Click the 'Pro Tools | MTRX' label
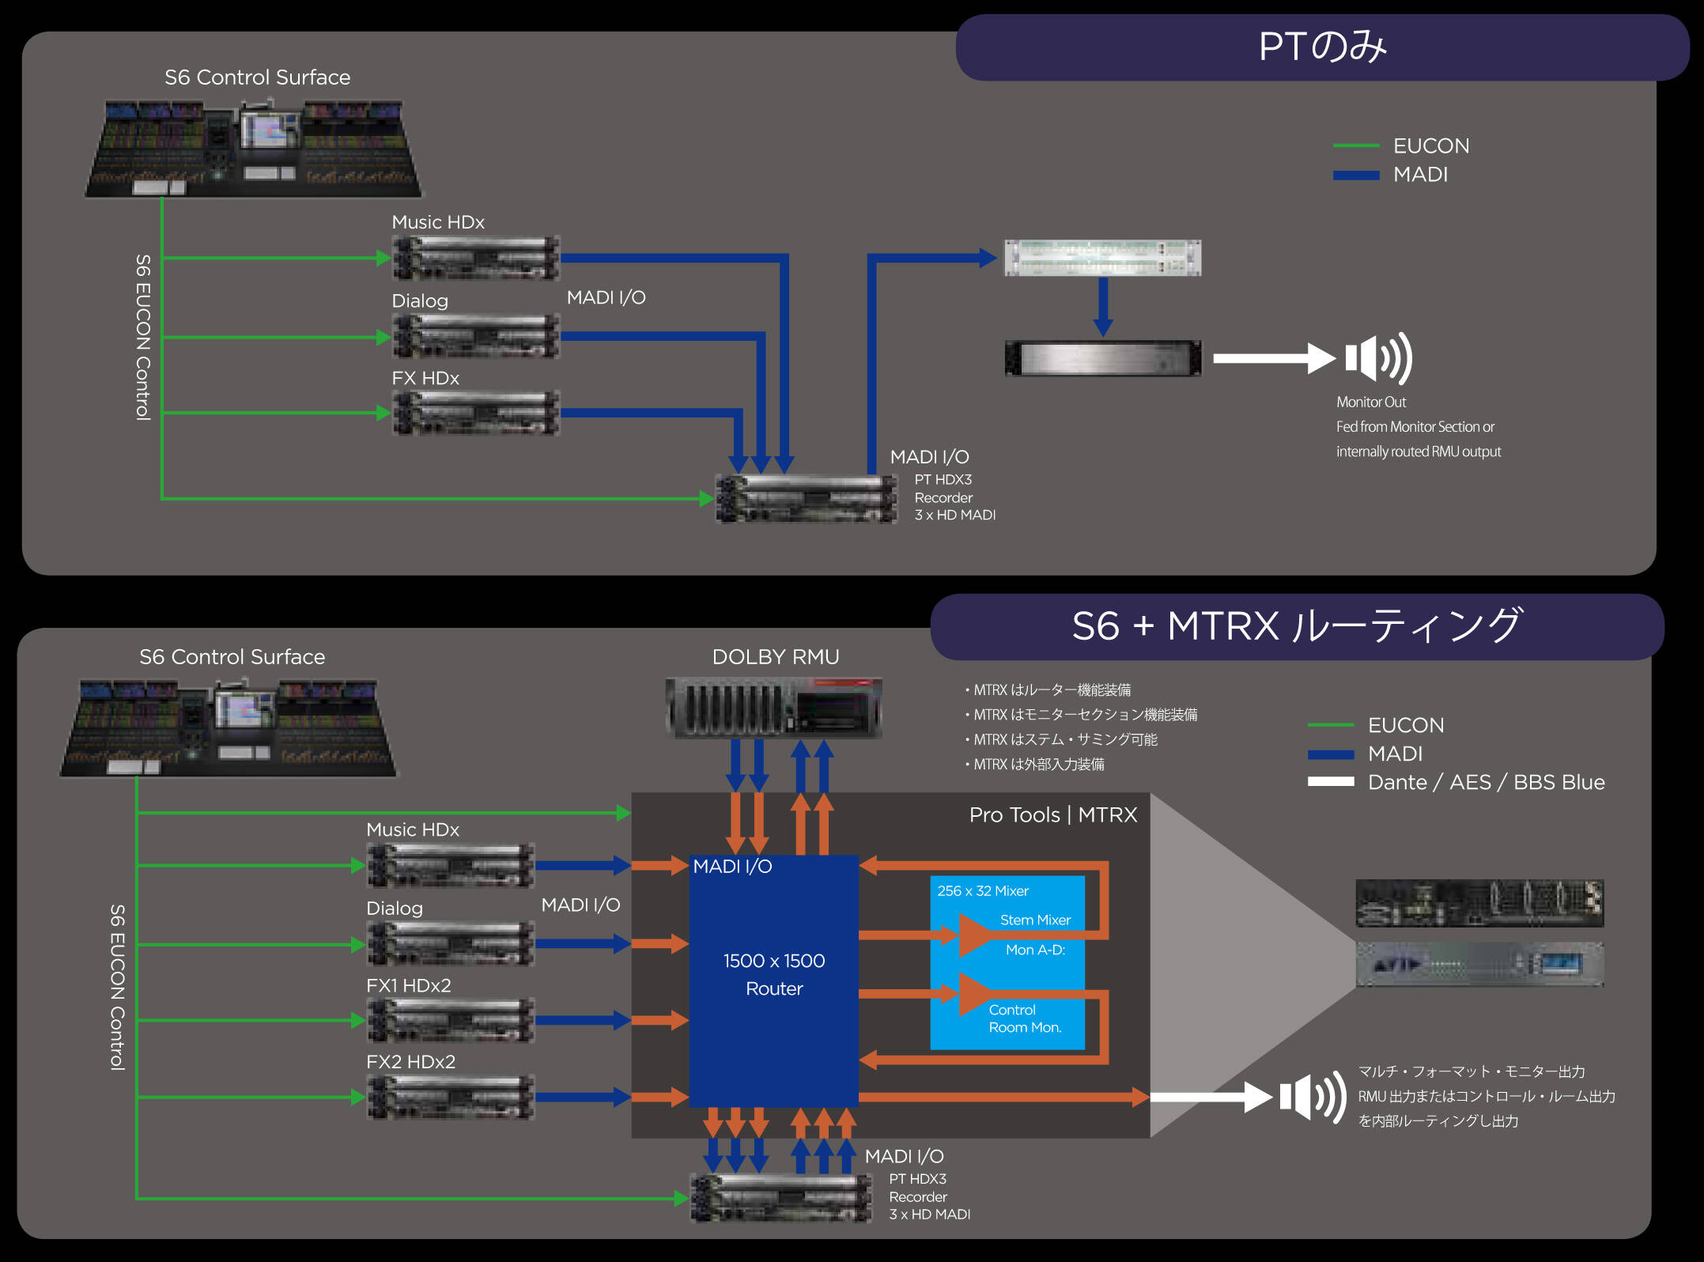The width and height of the screenshot is (1704, 1262). pos(1053,814)
